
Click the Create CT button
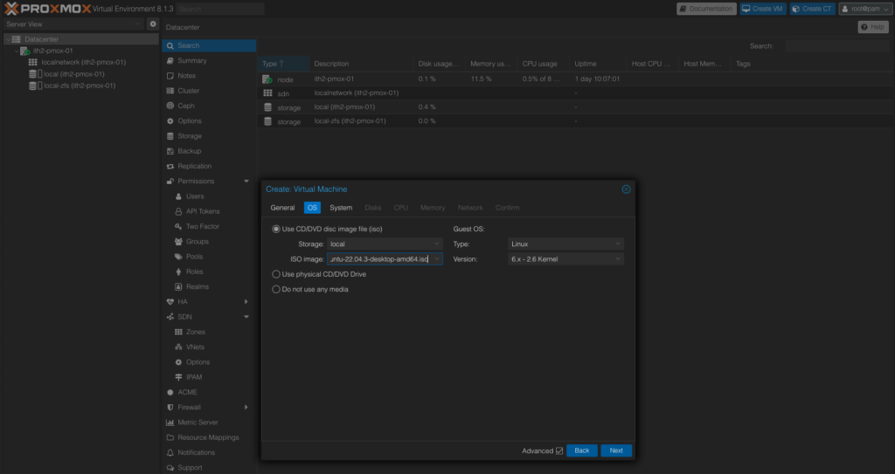click(812, 9)
